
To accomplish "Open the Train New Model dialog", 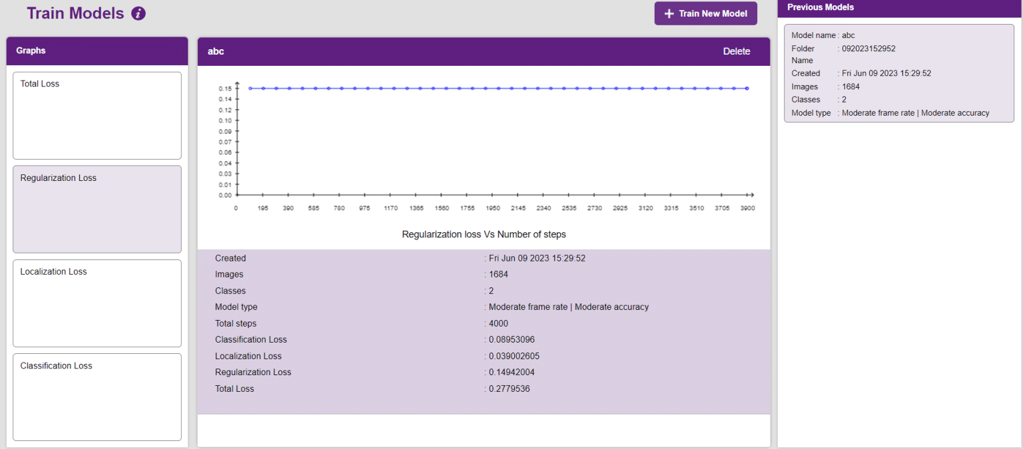I will (x=705, y=13).
